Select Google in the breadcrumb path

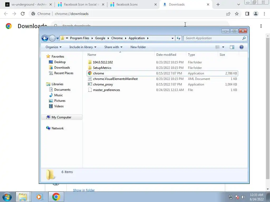100,38
